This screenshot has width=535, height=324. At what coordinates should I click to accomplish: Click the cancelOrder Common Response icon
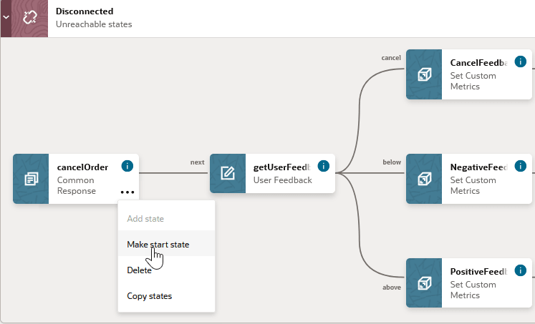click(31, 179)
